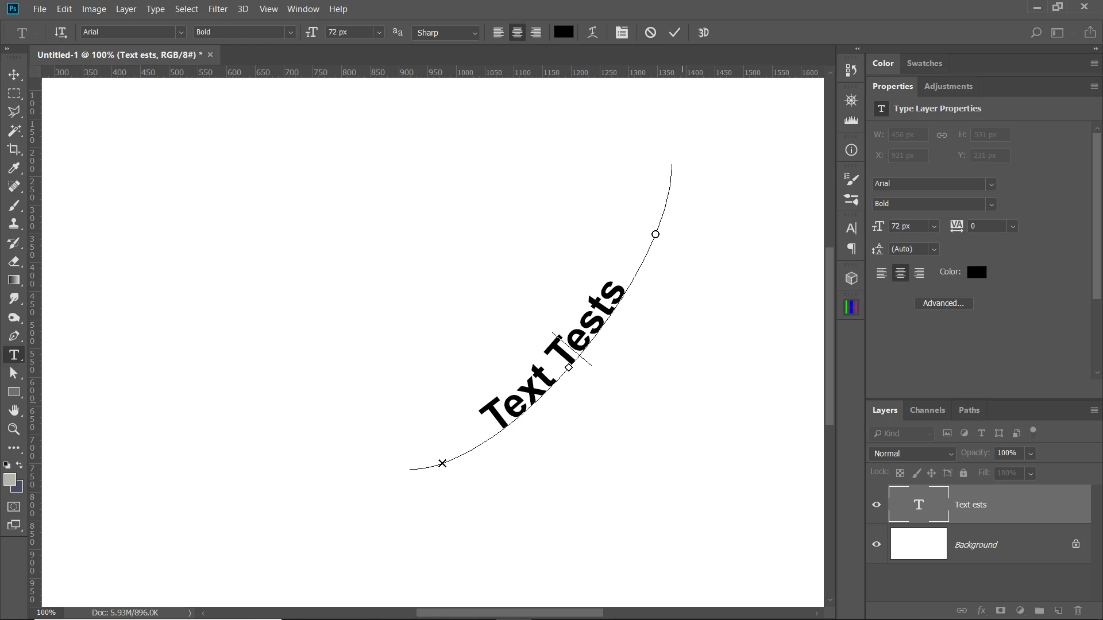Toggle Character and Paragraph panels icon
This screenshot has height=620, width=1103.
pos(622,33)
